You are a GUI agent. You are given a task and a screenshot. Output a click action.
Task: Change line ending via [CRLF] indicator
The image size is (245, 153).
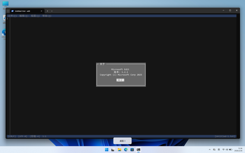(x=12, y=136)
